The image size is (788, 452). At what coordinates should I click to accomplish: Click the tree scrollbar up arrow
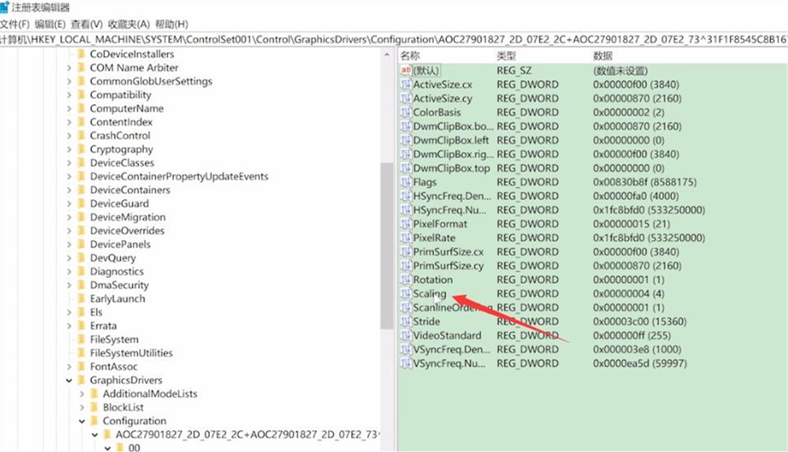[387, 54]
